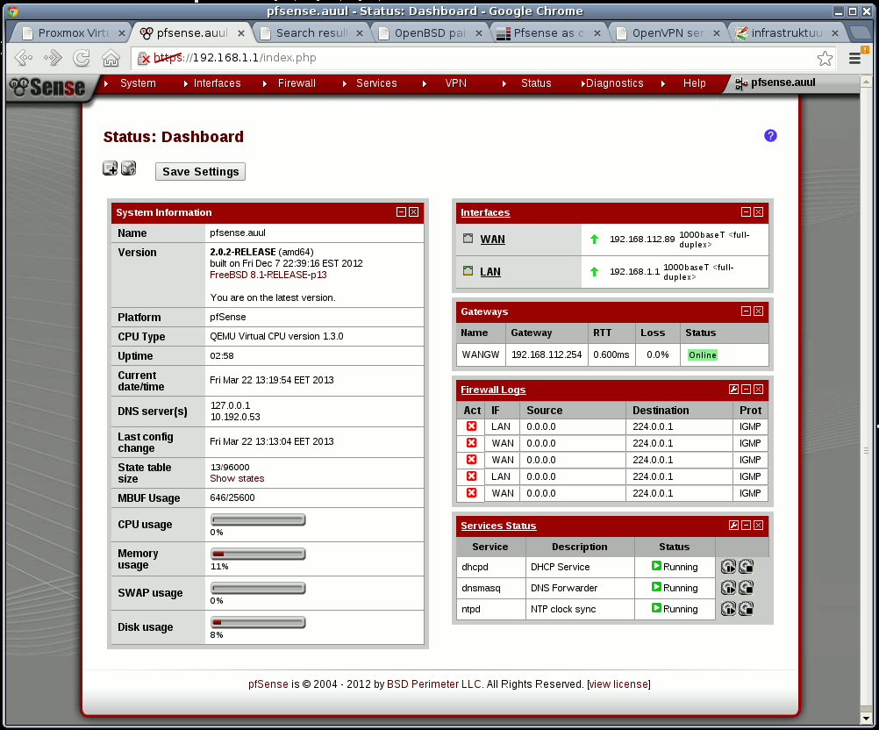The image size is (879, 730).
Task: Click BSD Perimeter LLC link
Action: [x=434, y=684]
